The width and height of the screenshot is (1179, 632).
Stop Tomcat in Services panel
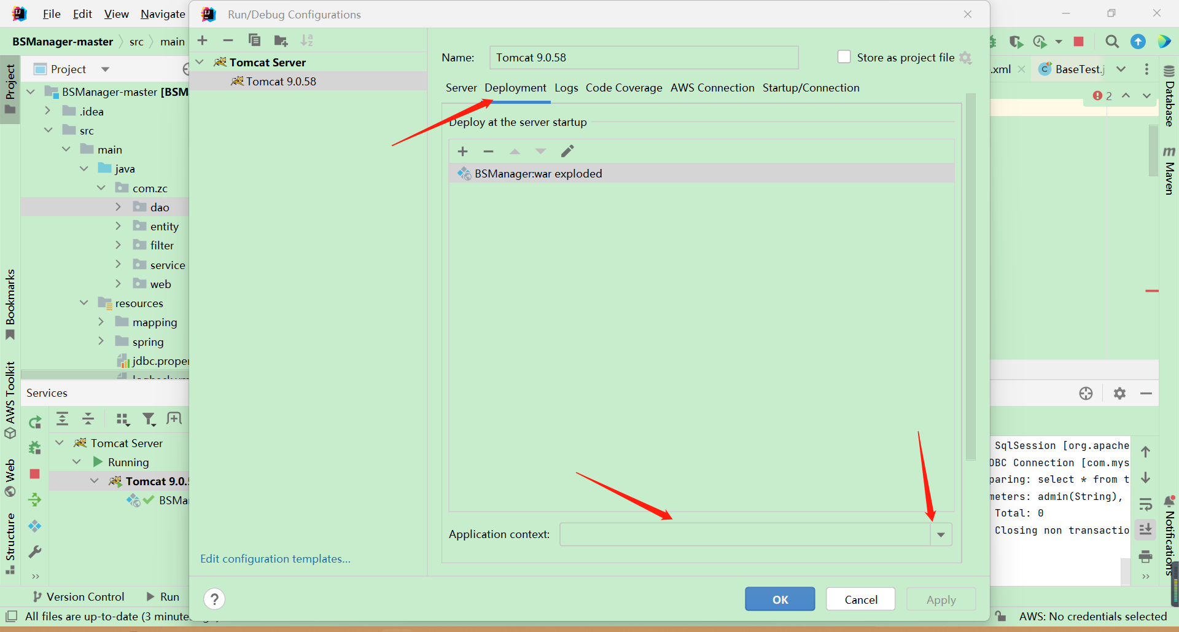coord(34,474)
